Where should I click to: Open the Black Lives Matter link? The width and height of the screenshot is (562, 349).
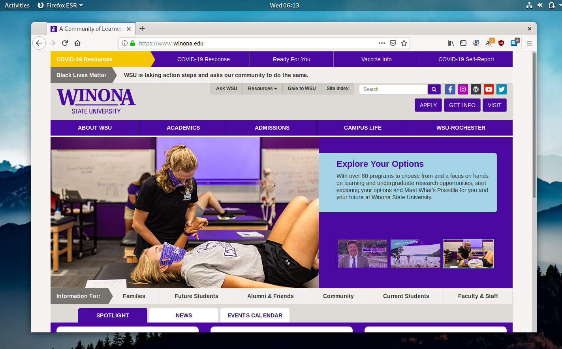pos(81,75)
